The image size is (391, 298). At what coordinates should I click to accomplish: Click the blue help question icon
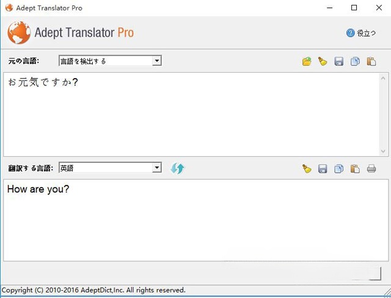coord(350,32)
